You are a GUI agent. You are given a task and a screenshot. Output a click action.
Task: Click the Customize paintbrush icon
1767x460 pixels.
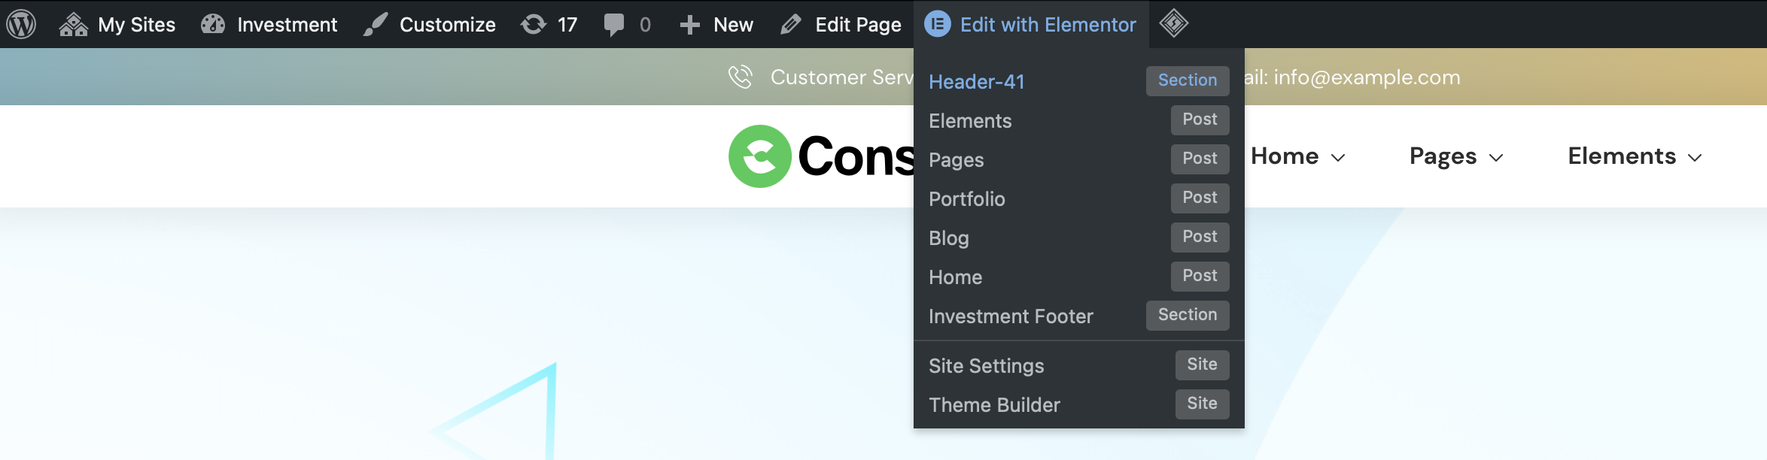pos(375,24)
